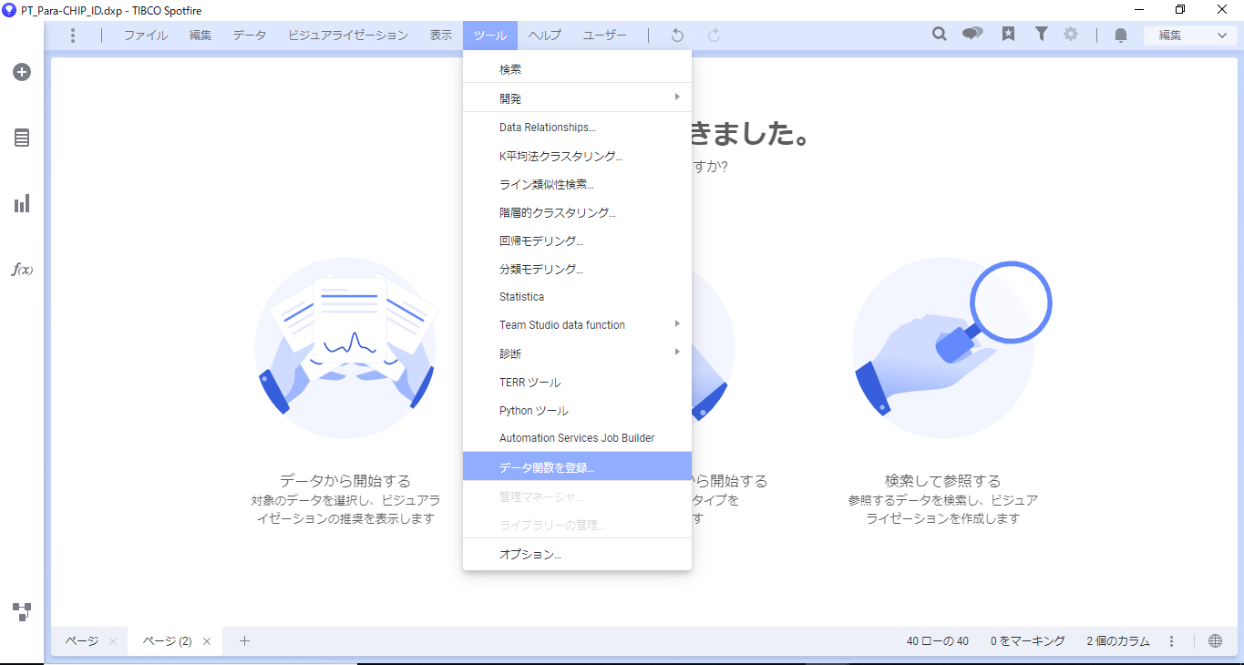
Task: Open the data canvas icon at sidebar bottom
Action: coord(22,612)
